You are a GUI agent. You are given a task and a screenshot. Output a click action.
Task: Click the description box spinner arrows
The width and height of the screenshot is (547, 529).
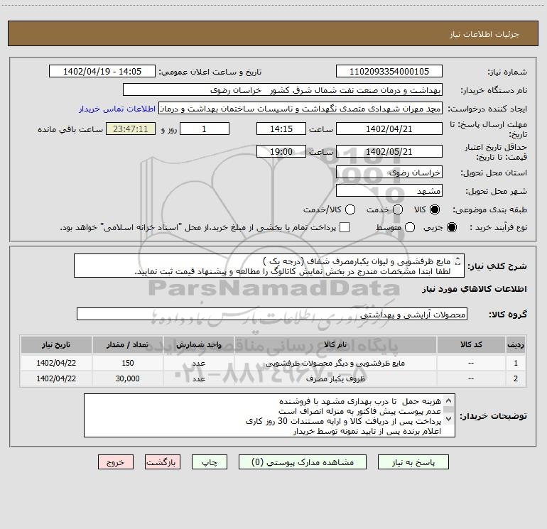pos(457,261)
